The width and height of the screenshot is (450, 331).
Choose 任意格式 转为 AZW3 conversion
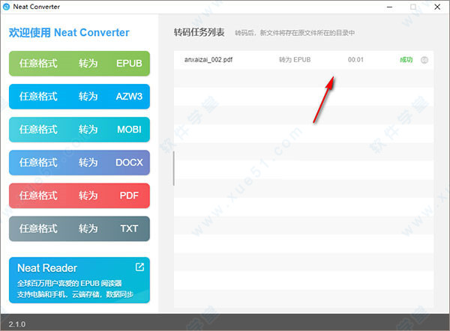[x=79, y=97]
